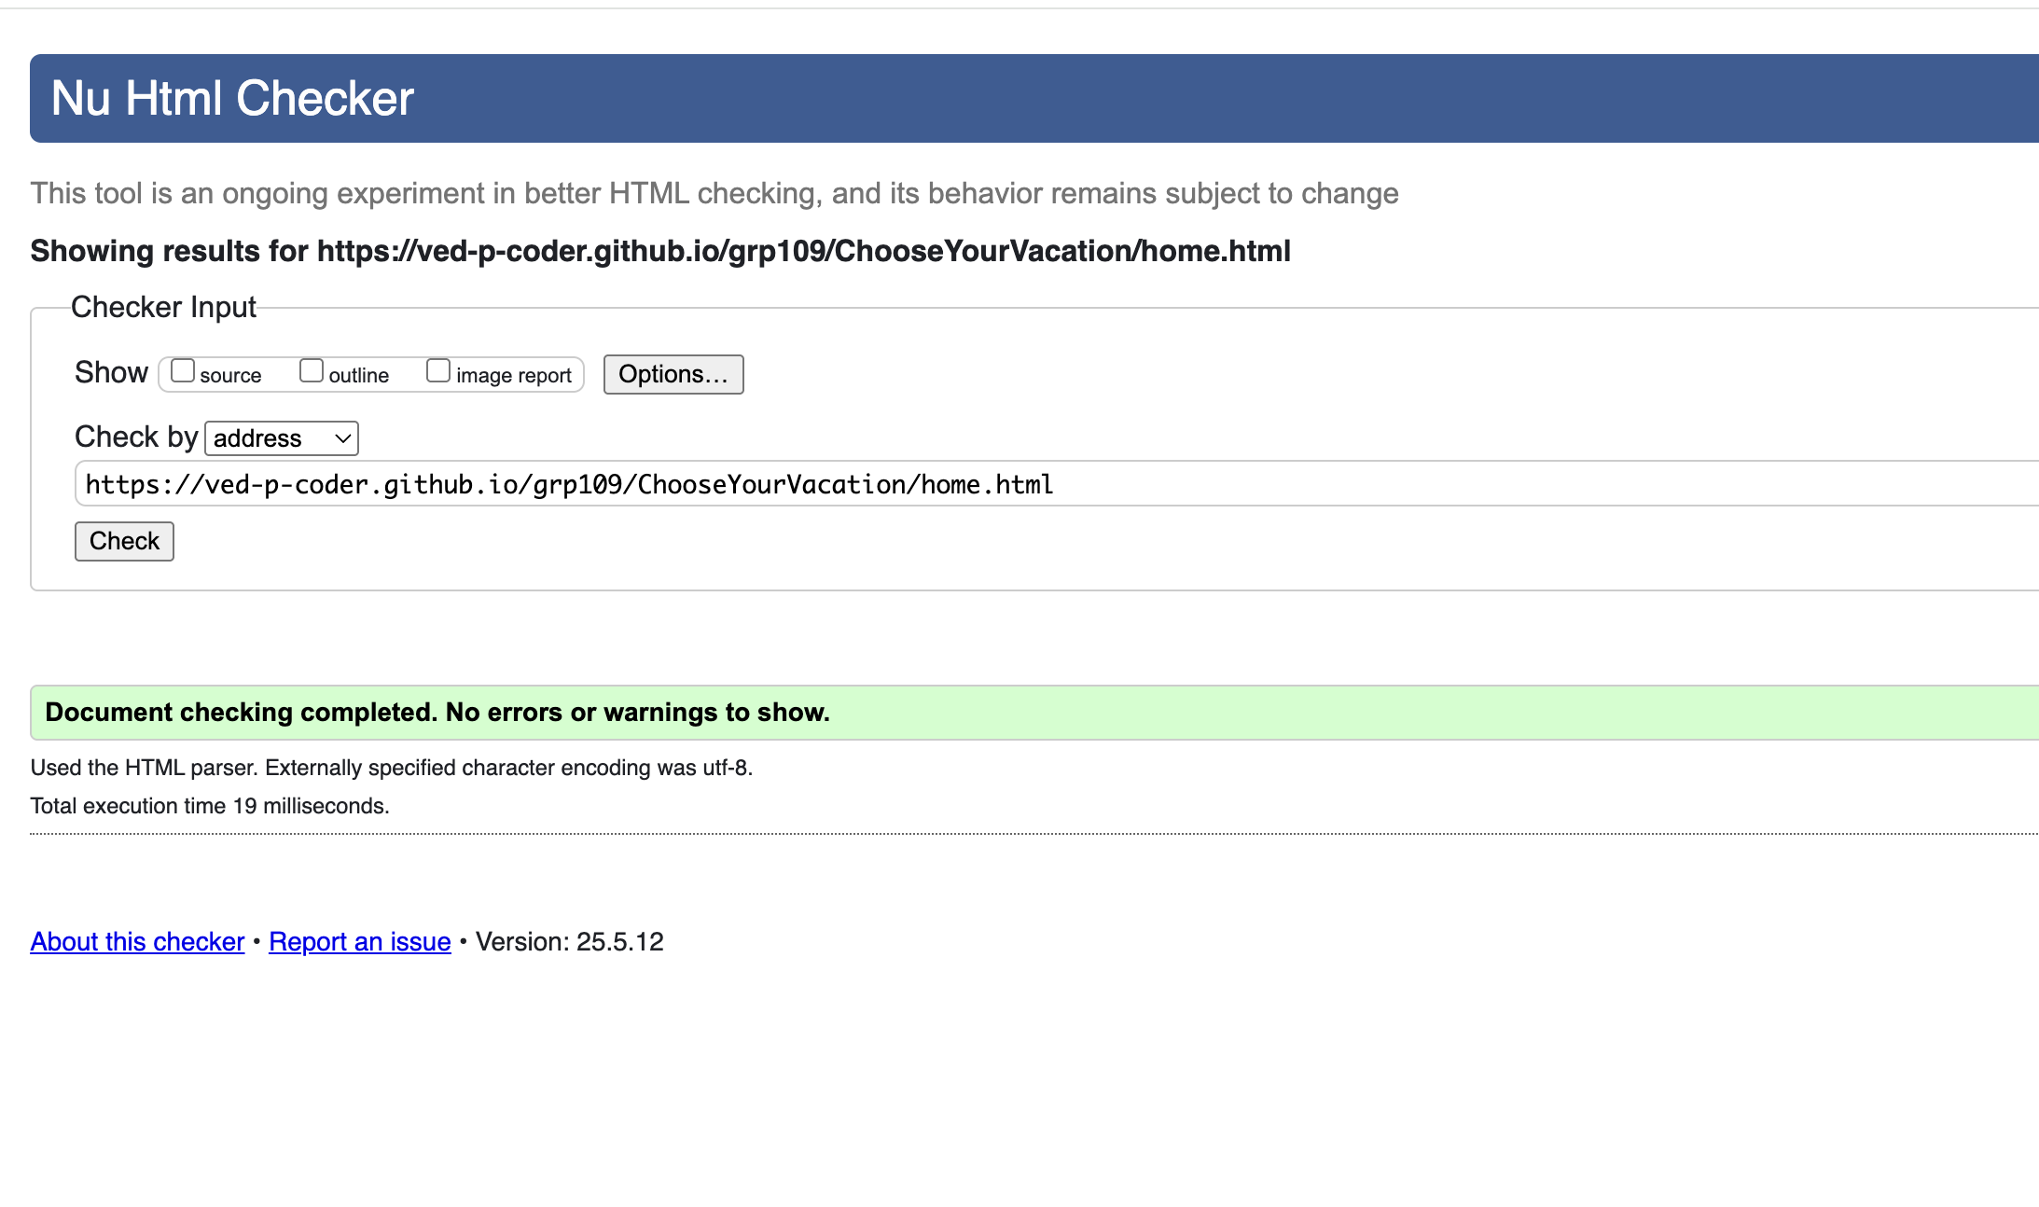Viewport: 2039px width, 1207px height.
Task: Select the 'Showing results for' heading text
Action: coord(660,251)
